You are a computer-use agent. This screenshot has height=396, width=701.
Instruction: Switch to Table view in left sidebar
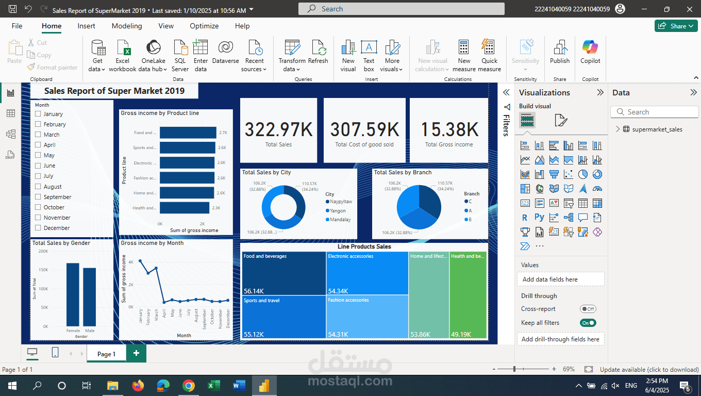(x=10, y=113)
